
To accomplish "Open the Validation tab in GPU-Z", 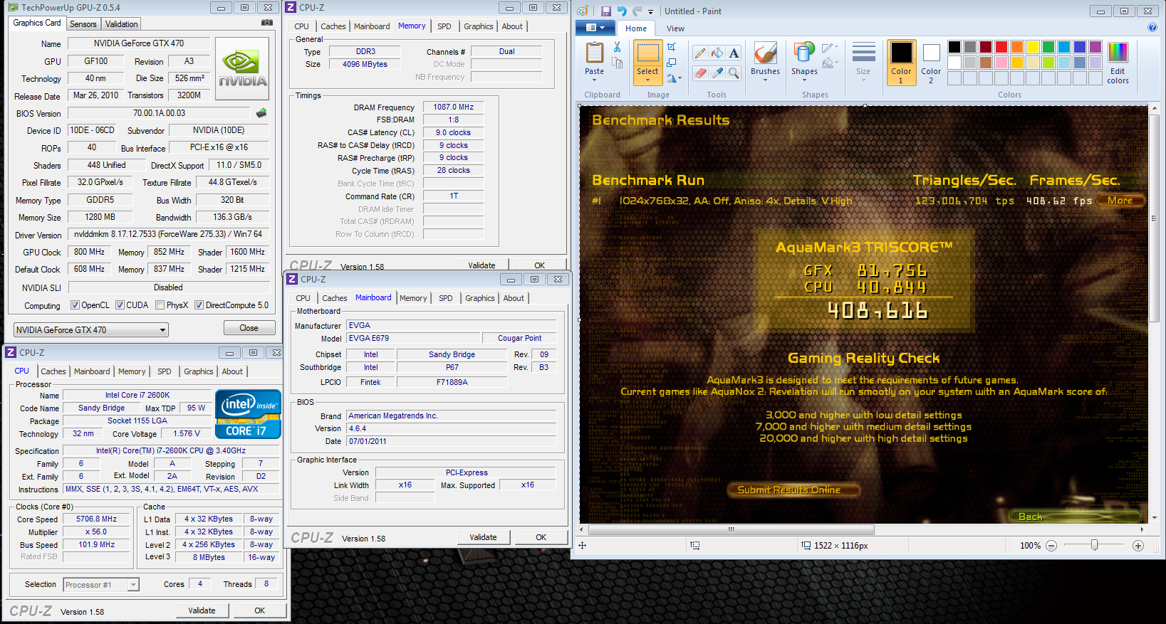I will point(121,24).
